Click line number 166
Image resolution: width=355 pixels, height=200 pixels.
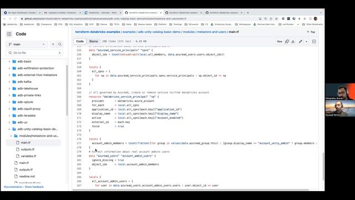[79, 97]
